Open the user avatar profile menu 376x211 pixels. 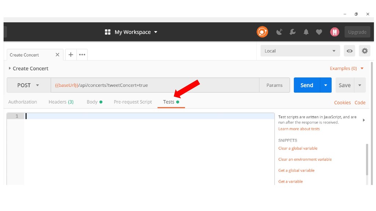click(x=335, y=32)
